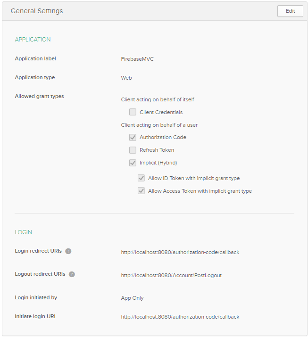Viewport: 308px width, 337px height.
Task: Click the APPLICATION section heading
Action: pyautogui.click(x=33, y=40)
